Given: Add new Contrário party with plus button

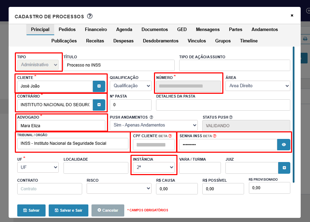Looking at the screenshot, I should pos(99,105).
